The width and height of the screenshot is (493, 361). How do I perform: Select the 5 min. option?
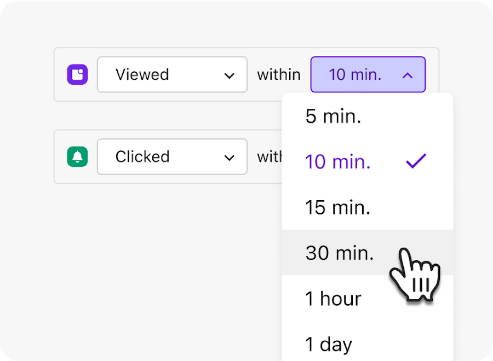point(368,116)
